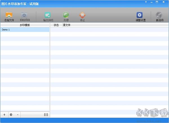This screenshot has height=123, width=169.
Task: Open the title bar dropdown arrow menu
Action: (x=146, y=2)
